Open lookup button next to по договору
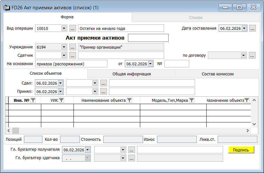 (252, 55)
